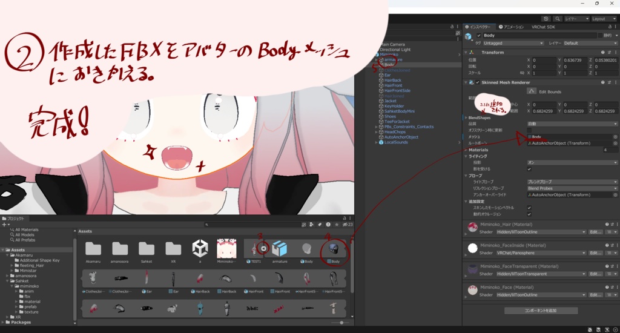Switch to the VRChat SDK tab
620x333 pixels.
(x=543, y=27)
